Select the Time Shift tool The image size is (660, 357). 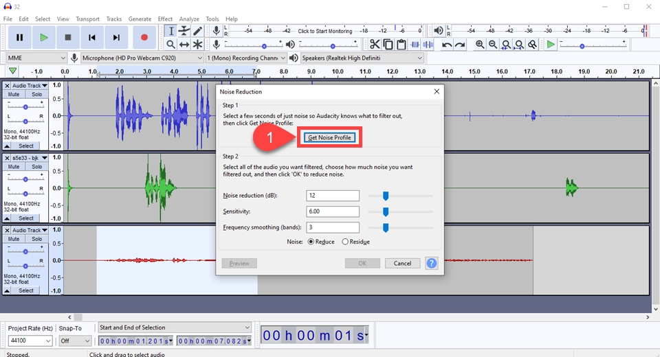tap(184, 45)
